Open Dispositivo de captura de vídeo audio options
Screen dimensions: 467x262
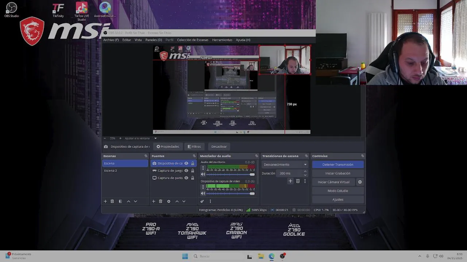[203, 187]
